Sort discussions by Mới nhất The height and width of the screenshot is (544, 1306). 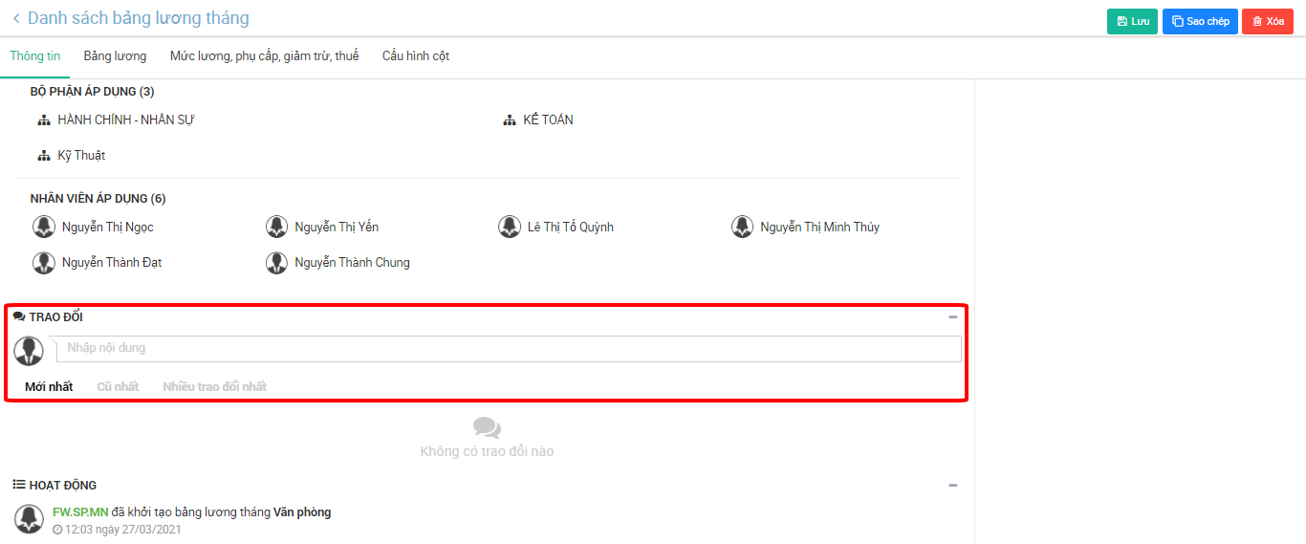pos(49,387)
